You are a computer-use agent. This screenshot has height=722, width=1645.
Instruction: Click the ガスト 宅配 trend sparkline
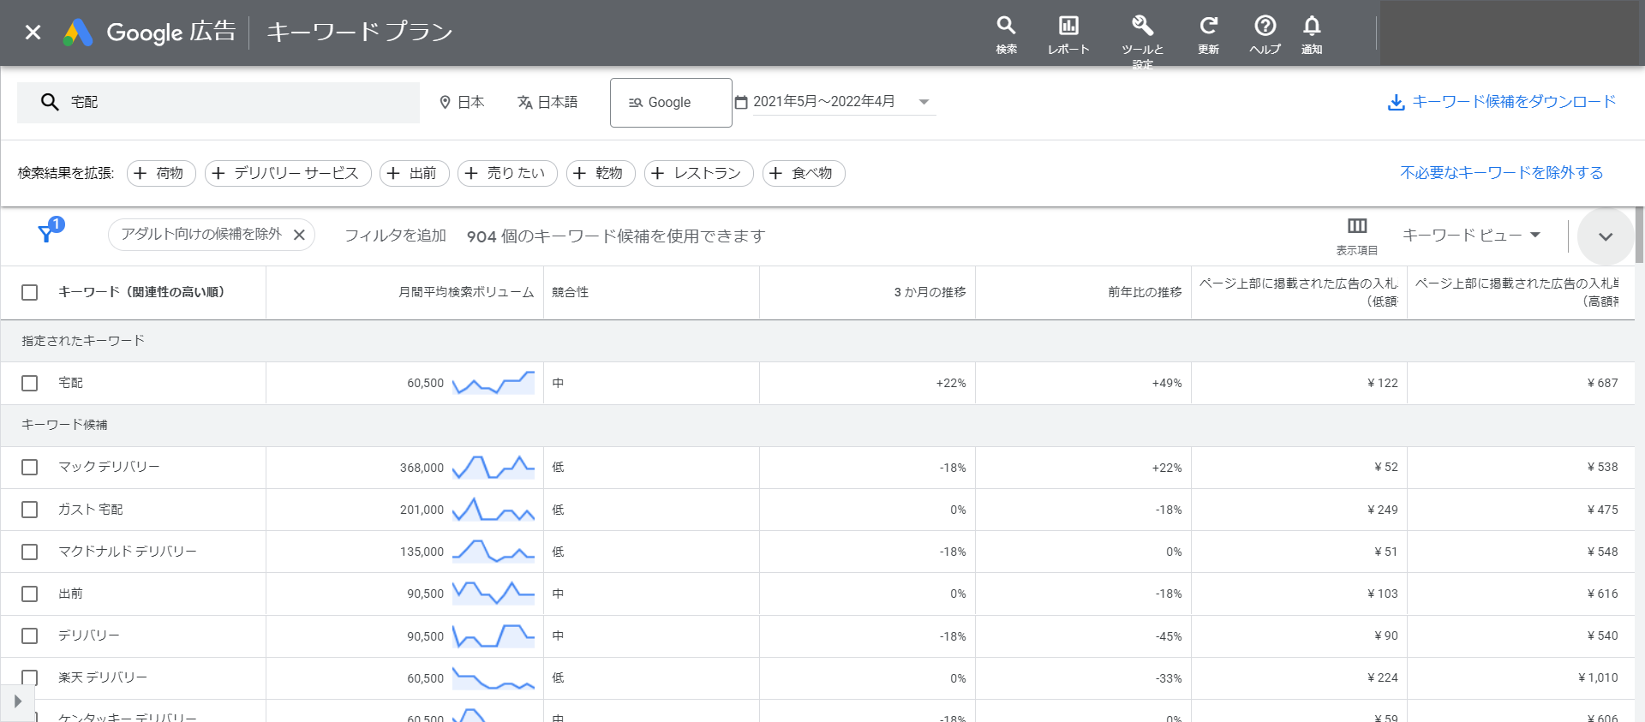493,510
